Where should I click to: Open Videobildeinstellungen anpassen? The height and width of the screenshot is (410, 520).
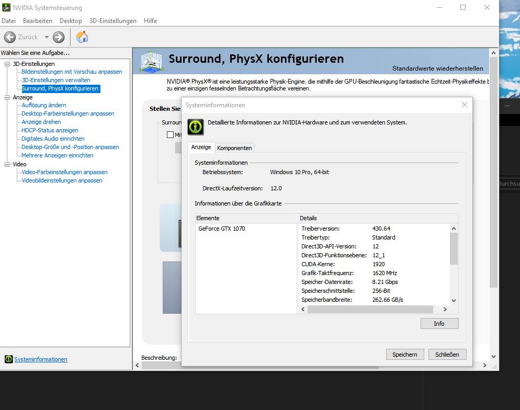pyautogui.click(x=62, y=180)
